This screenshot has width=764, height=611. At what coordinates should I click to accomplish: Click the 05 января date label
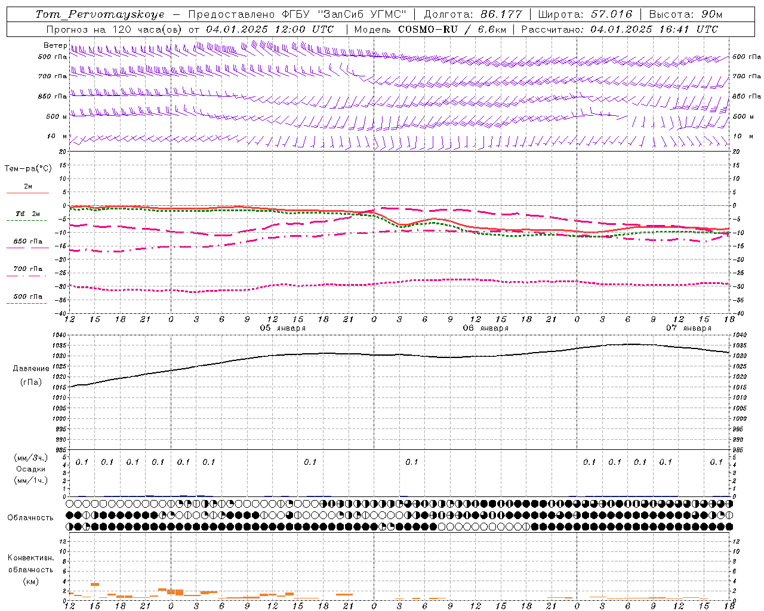pyautogui.click(x=283, y=328)
